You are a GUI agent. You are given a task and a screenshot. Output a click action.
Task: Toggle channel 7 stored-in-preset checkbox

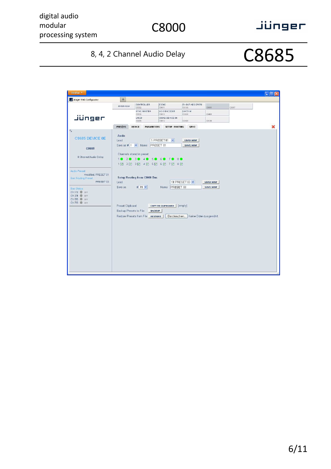(173, 164)
